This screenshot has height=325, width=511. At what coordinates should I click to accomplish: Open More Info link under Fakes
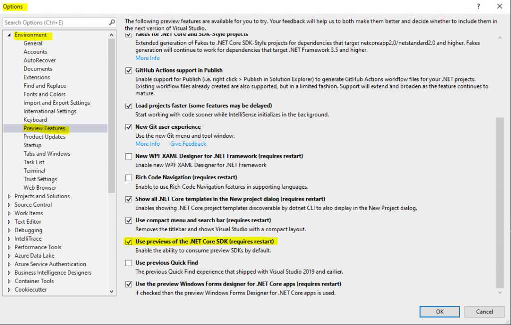(148, 58)
